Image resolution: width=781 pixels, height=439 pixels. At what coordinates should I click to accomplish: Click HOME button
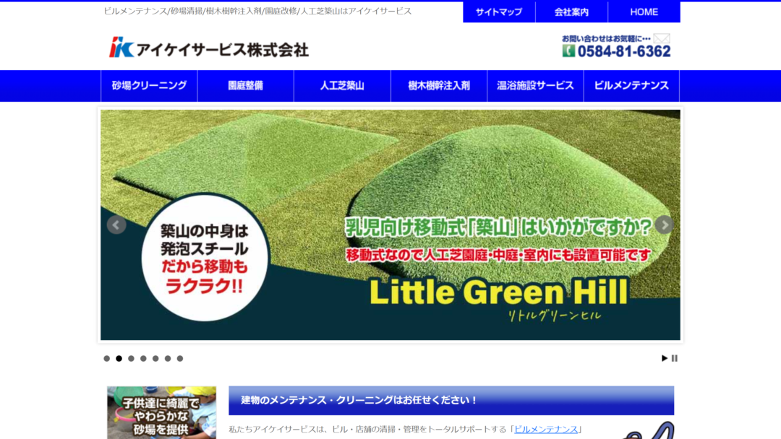[644, 12]
